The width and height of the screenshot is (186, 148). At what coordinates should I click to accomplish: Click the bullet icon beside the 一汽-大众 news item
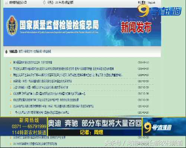(x=11, y=112)
